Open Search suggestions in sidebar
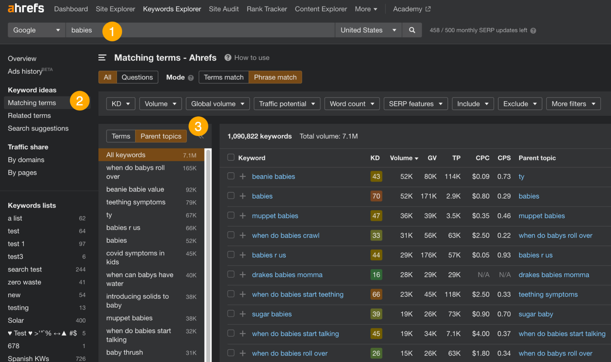611x362 pixels. pyautogui.click(x=38, y=128)
